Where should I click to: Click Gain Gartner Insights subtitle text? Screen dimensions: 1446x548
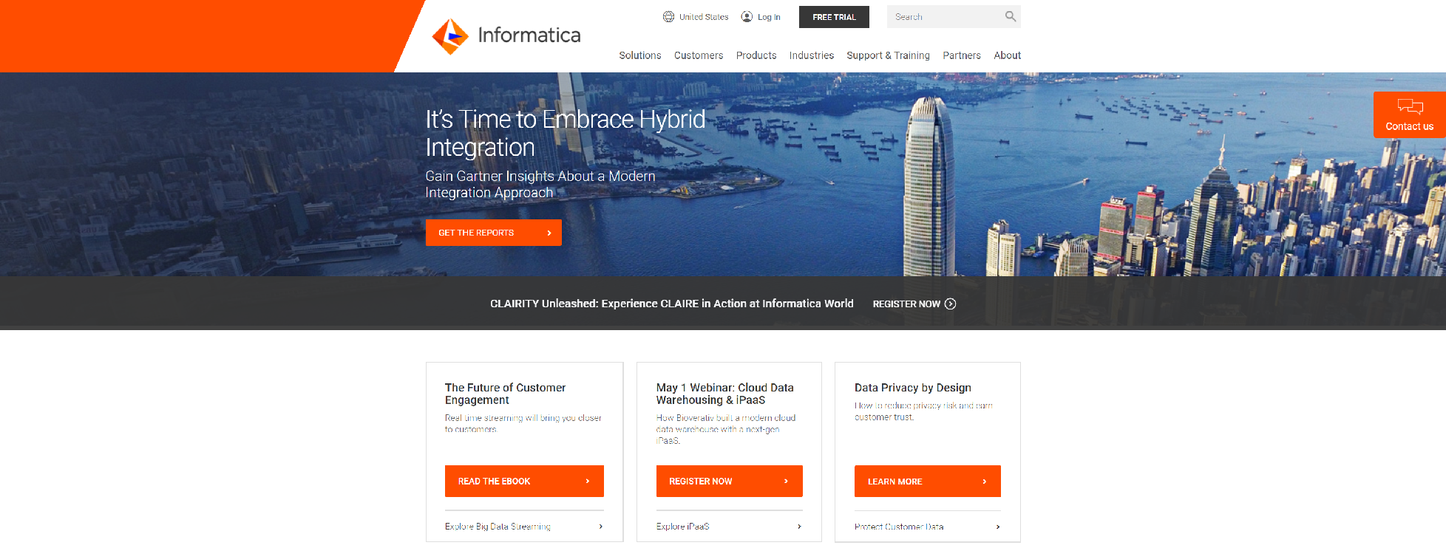pyautogui.click(x=540, y=185)
